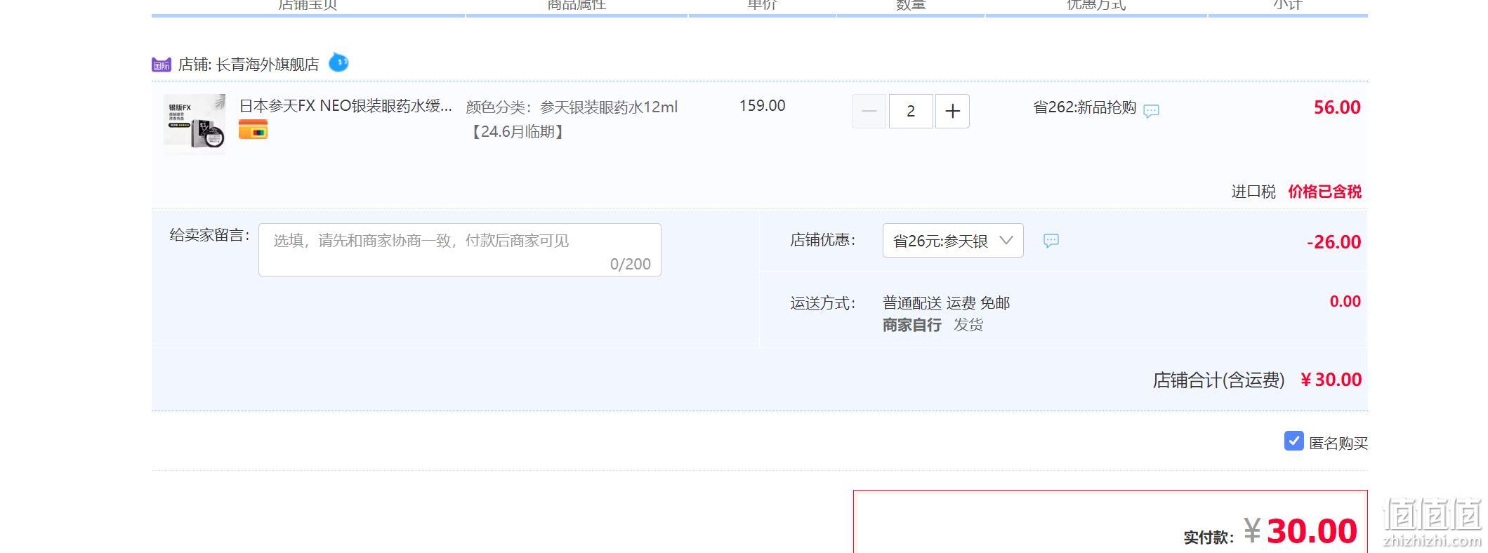Click the 进口税 label
Screen dimensions: 1488x553
(1253, 192)
